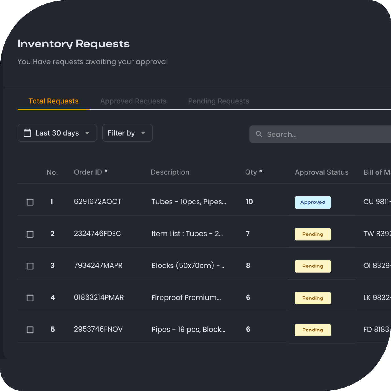
Task: Click the Approval Status column header
Action: coord(321,172)
